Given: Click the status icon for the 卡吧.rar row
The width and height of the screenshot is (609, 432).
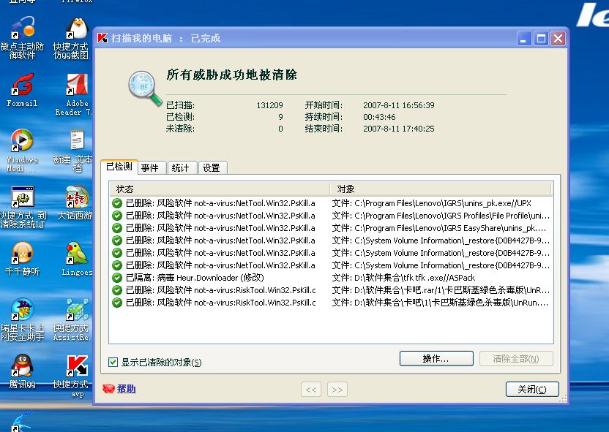Looking at the screenshot, I should (x=117, y=290).
